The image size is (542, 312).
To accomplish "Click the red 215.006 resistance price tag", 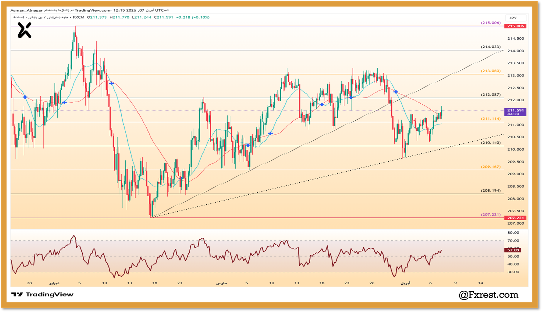I will 515,26.
